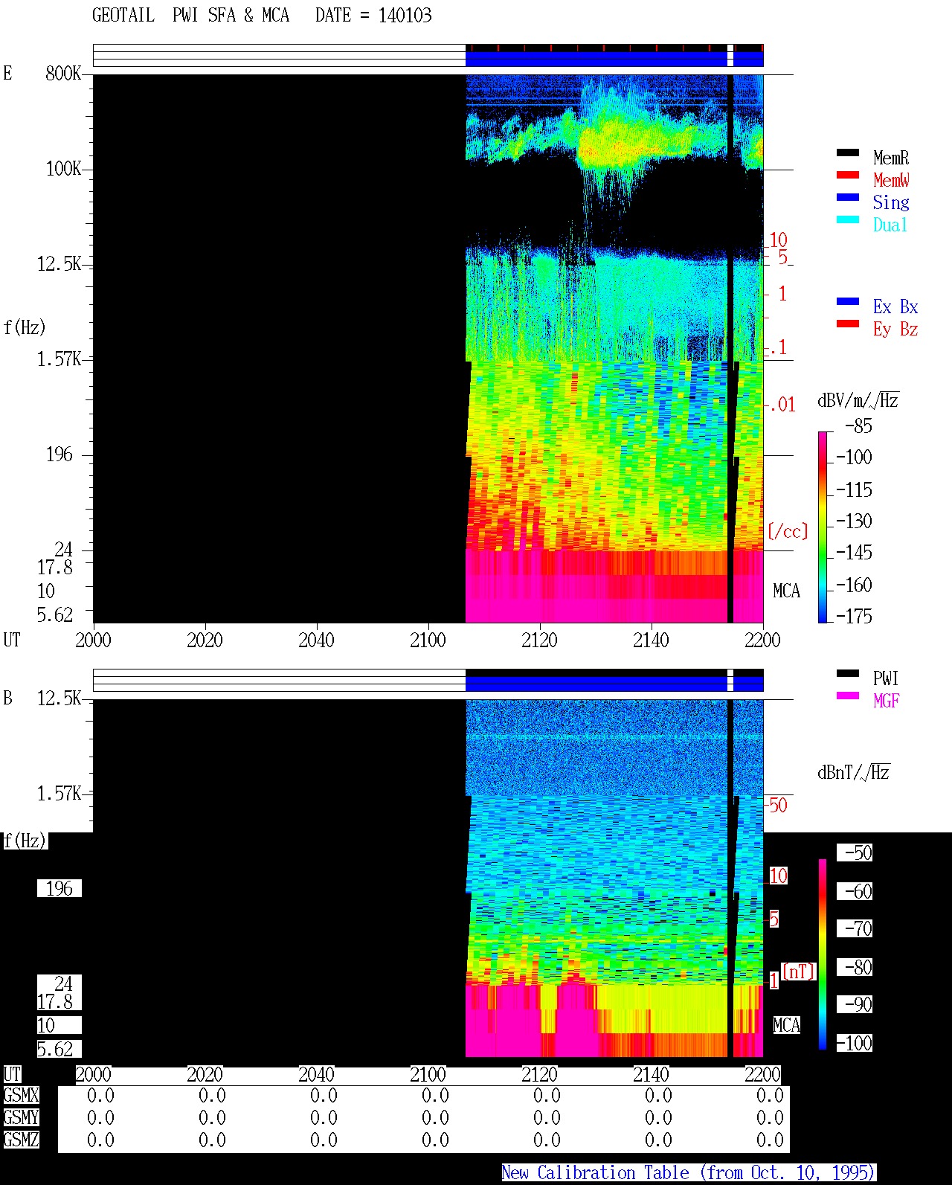
Task: Click the 'MCA' label beside the E panel
Action: [786, 591]
